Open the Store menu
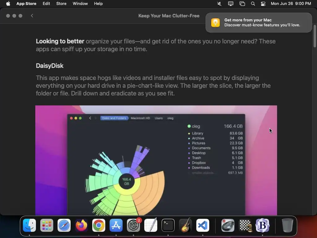 tap(61, 4)
